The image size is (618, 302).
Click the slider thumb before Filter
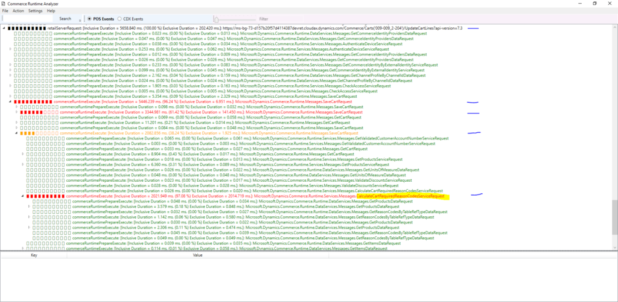[x=215, y=19]
